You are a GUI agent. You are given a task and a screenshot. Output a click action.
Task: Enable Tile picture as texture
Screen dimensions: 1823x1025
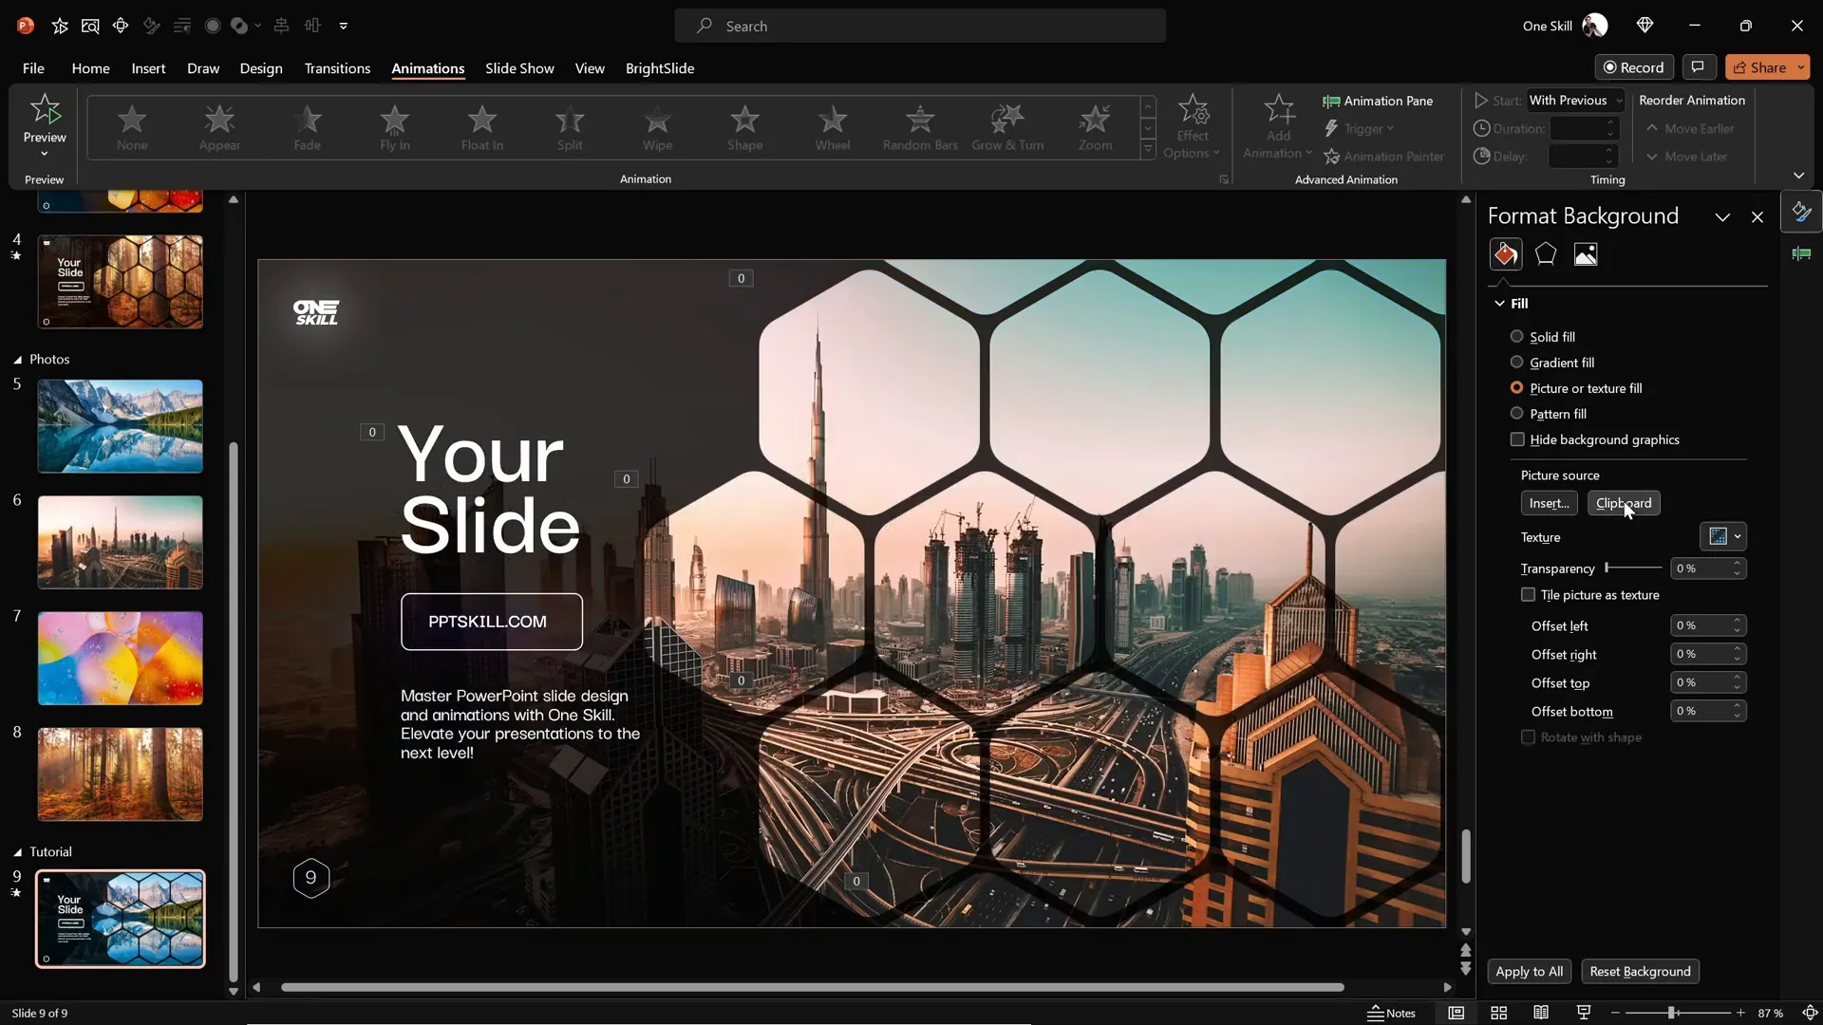pyautogui.click(x=1528, y=594)
